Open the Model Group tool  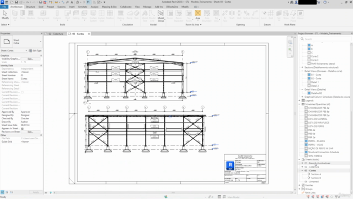click(161, 15)
